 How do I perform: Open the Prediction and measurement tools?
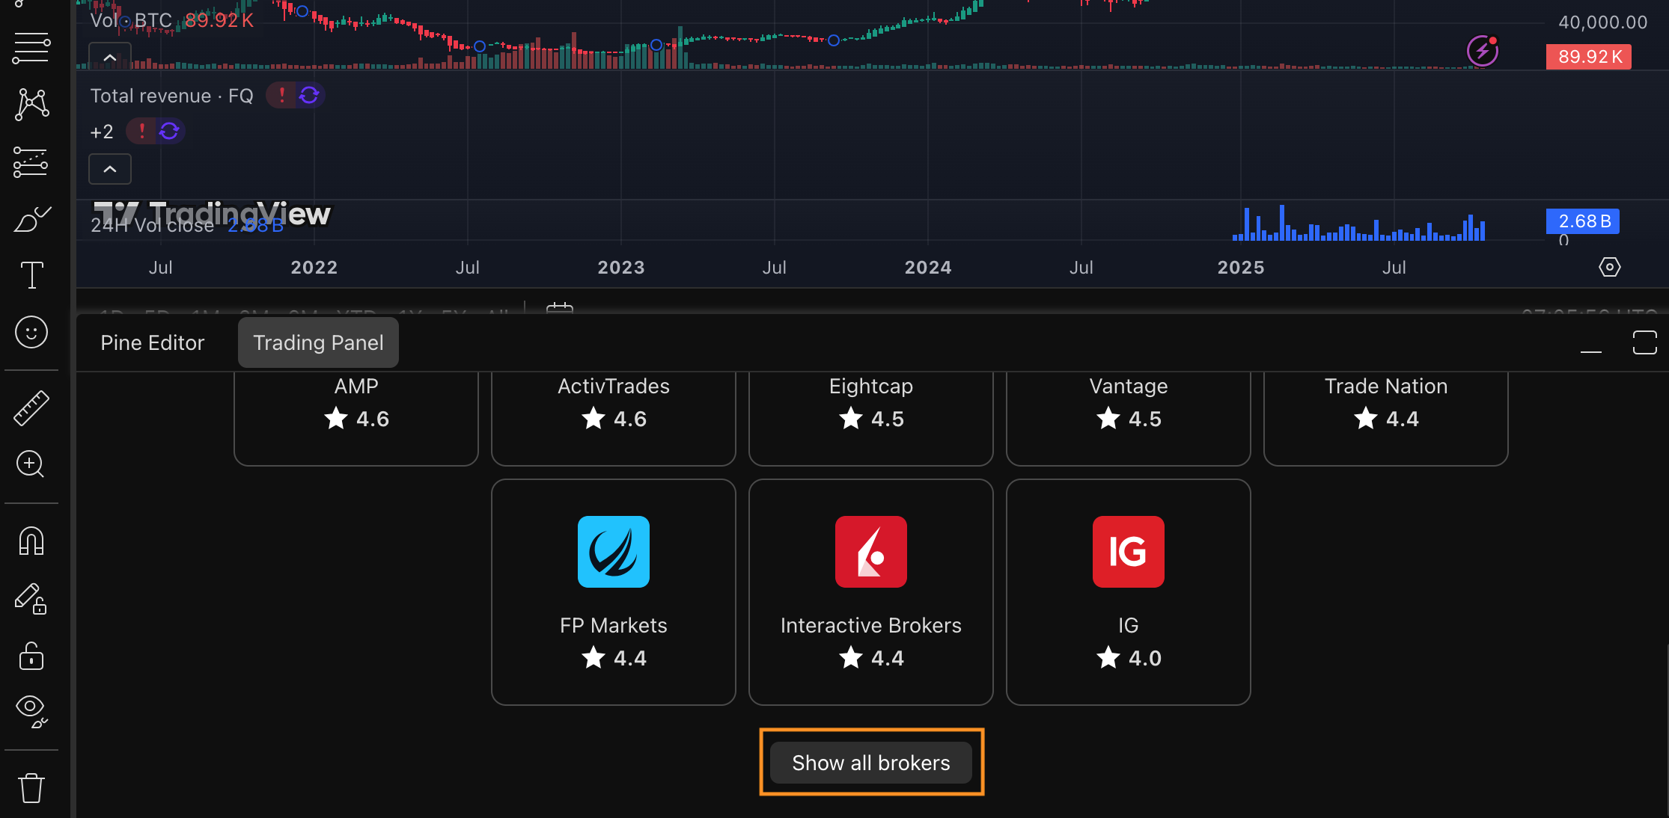coord(31,162)
